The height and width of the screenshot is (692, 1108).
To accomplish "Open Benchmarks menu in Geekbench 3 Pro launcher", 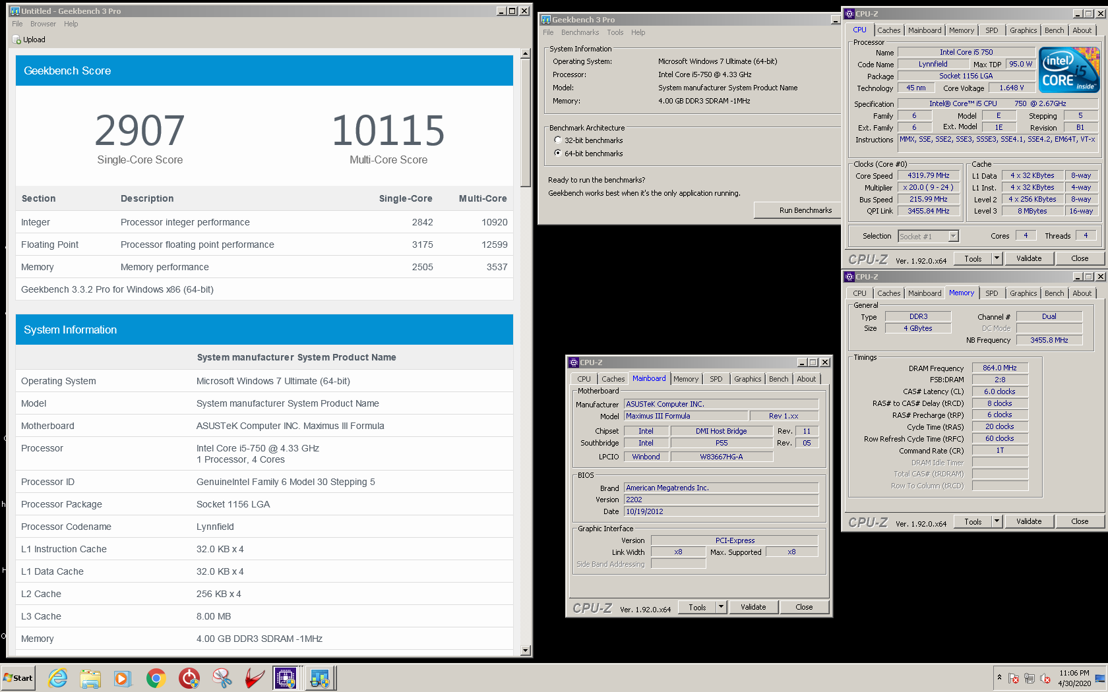I will [580, 32].
